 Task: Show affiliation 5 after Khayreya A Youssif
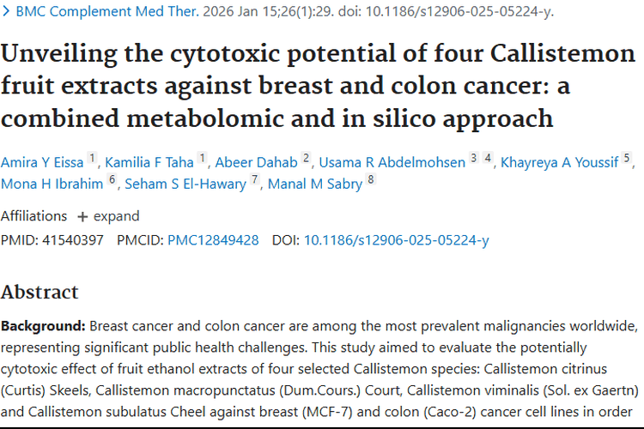pyautogui.click(x=627, y=159)
